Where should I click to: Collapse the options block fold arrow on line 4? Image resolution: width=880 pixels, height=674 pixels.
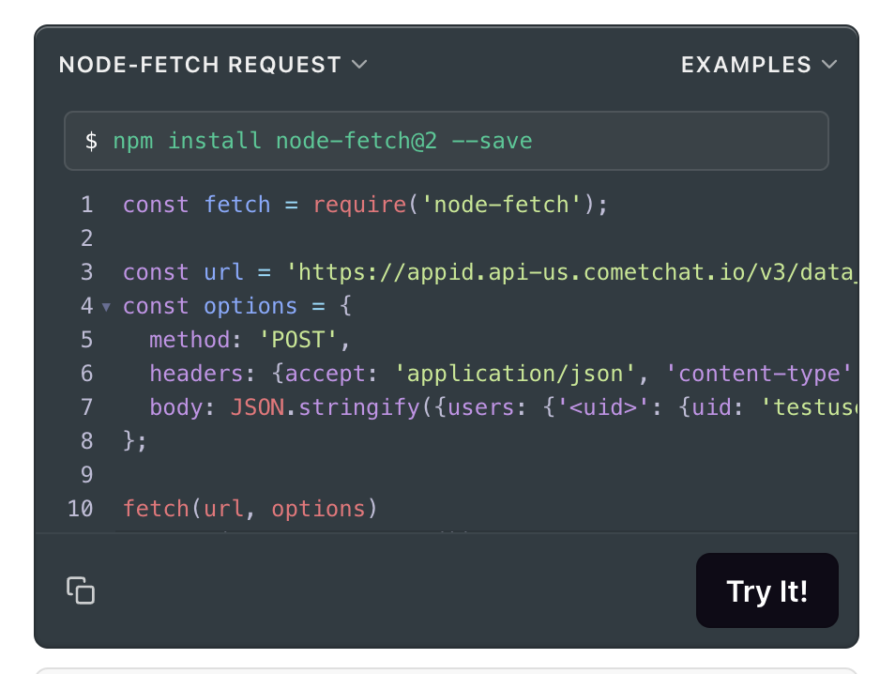(106, 307)
